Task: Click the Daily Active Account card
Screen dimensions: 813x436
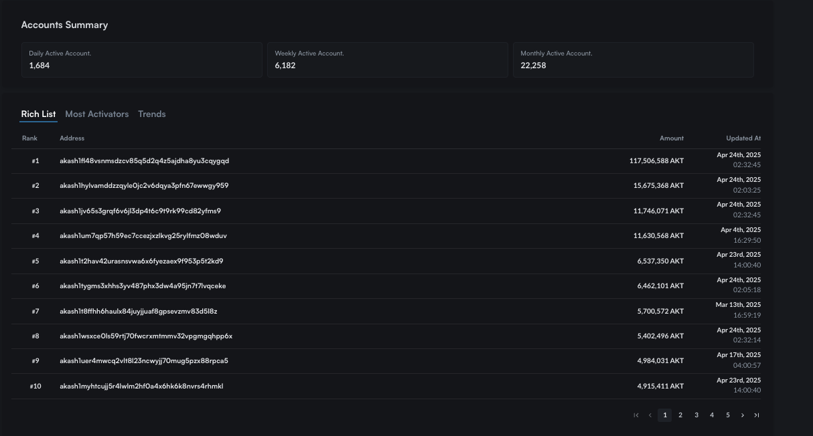Action: pyautogui.click(x=141, y=60)
